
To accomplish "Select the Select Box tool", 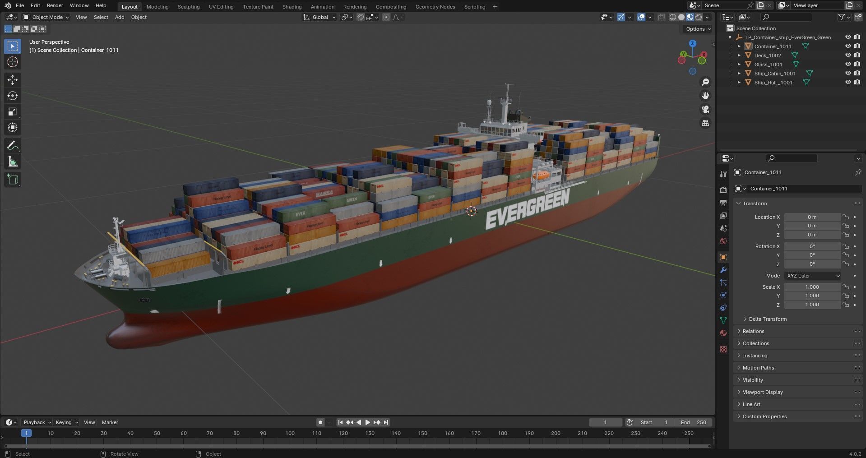I will click(13, 46).
